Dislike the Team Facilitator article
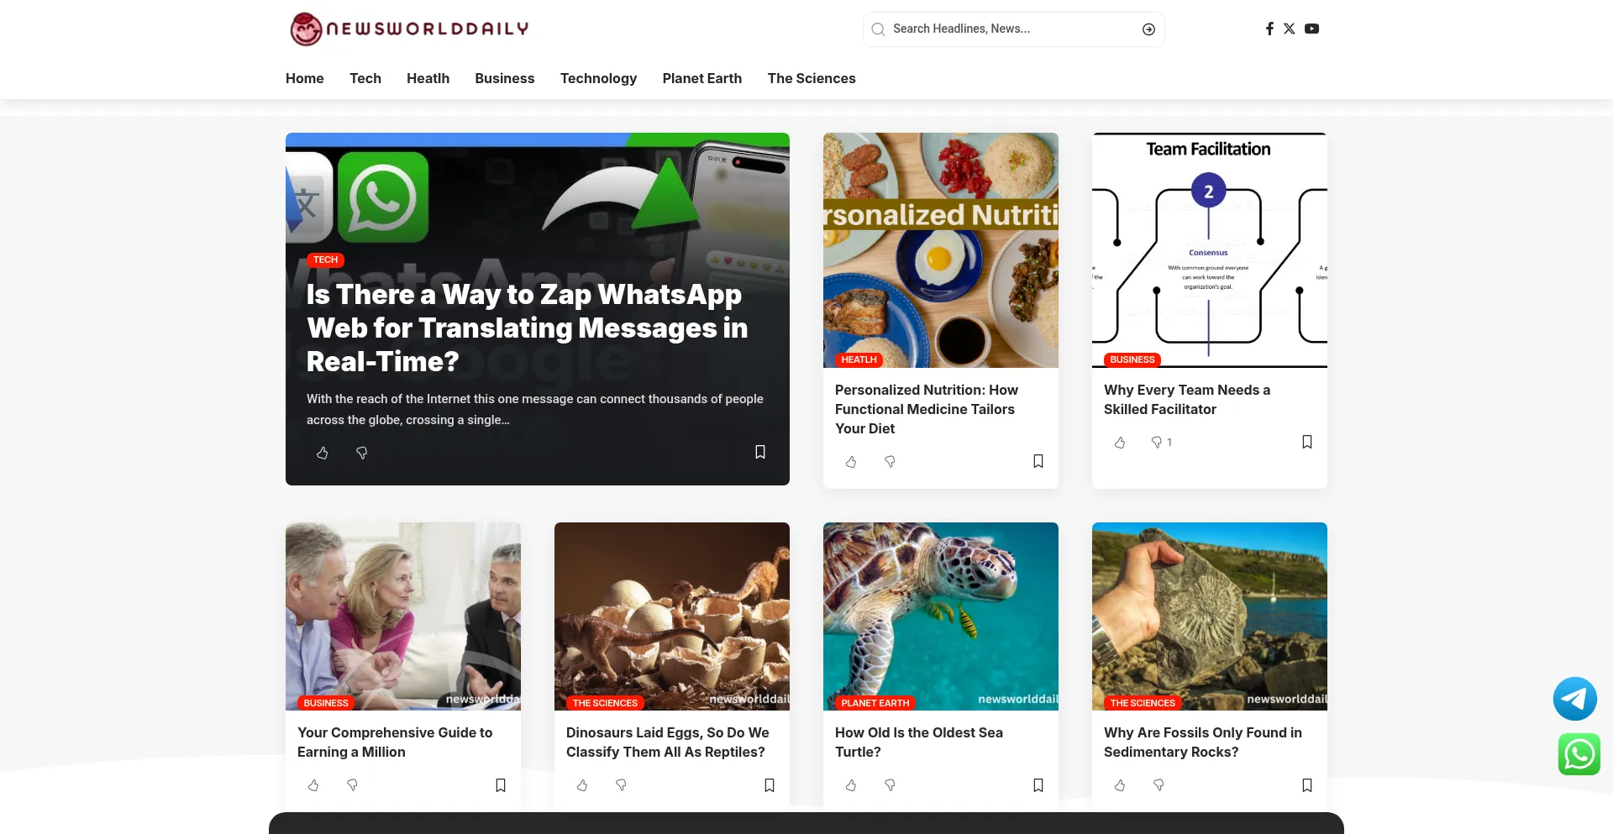 [1157, 442]
